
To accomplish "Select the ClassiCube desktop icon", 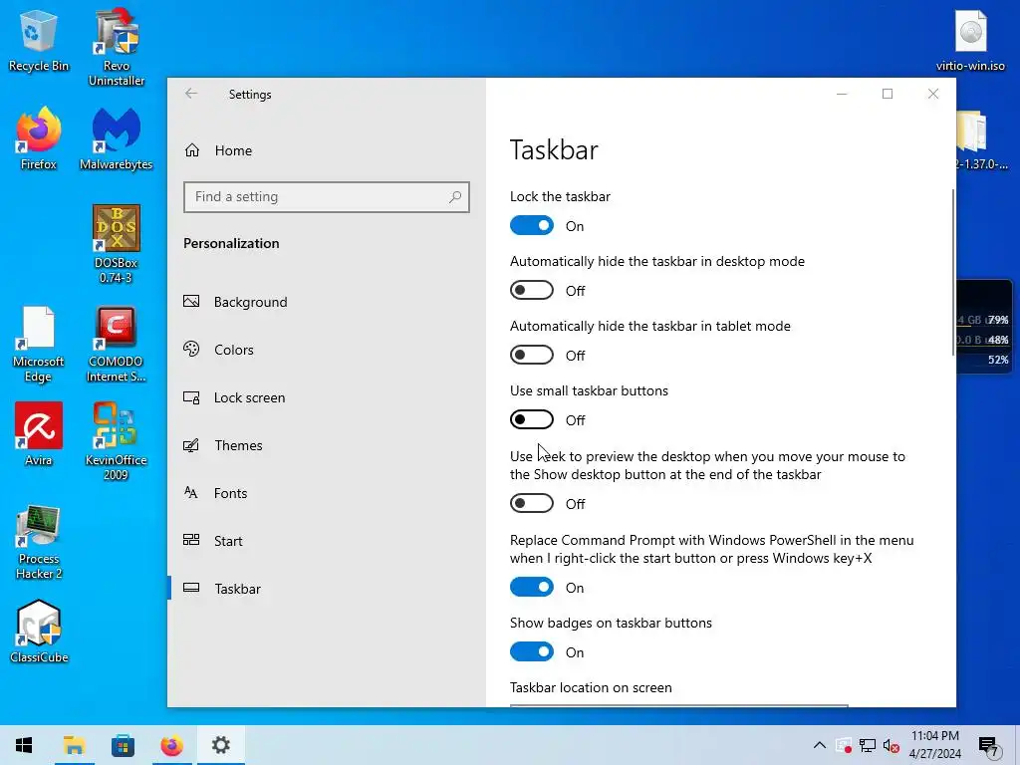I will coord(39,631).
